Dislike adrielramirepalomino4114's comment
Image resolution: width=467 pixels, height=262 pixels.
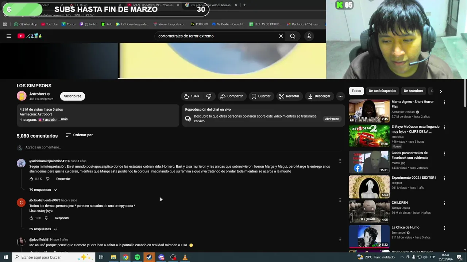coord(47,179)
